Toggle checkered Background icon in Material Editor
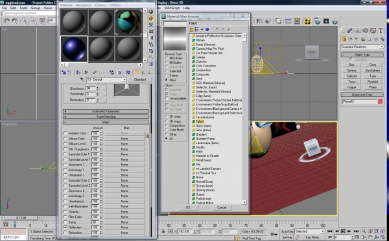This screenshot has height=241, width=389. 150,25
